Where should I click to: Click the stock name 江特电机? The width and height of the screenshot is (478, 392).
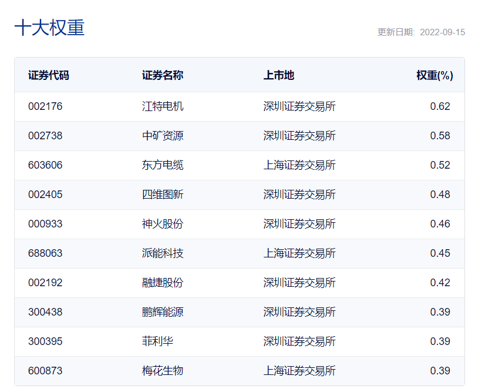(163, 106)
